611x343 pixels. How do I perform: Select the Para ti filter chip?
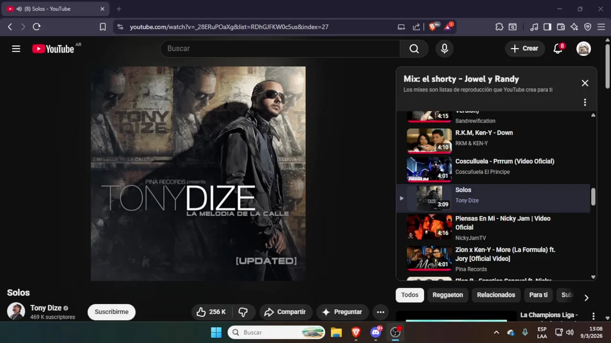coord(538,295)
